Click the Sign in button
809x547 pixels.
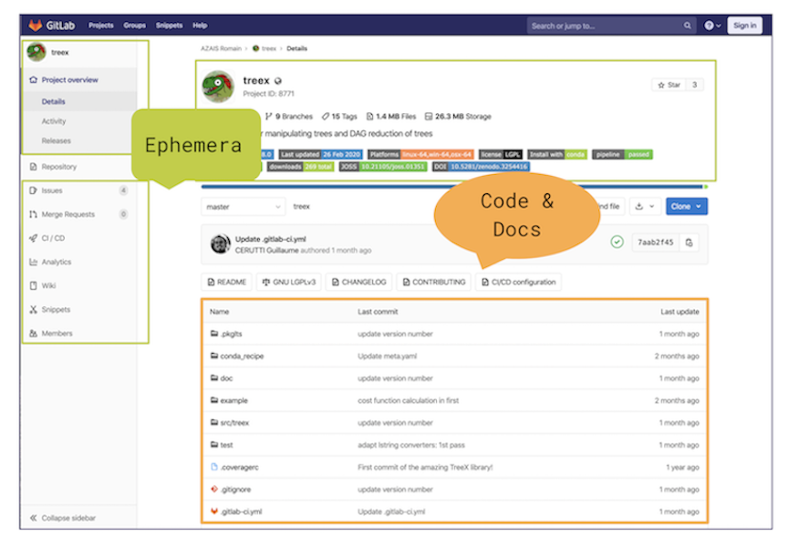(744, 26)
